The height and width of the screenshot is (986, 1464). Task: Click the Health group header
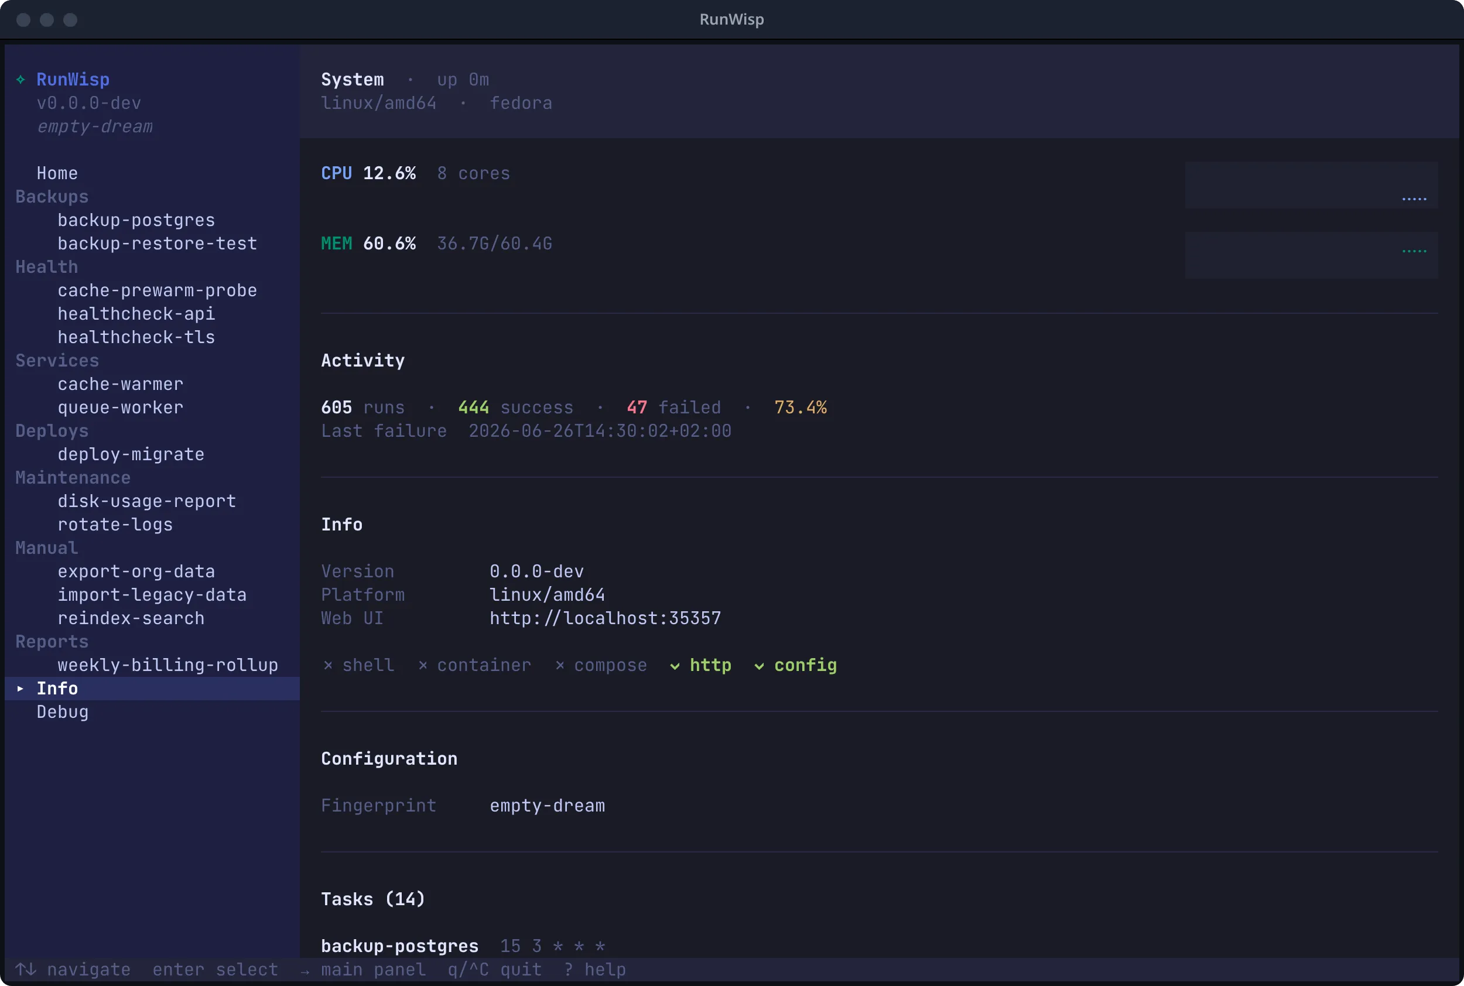coord(46,266)
